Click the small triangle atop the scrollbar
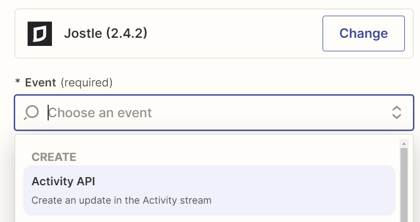 point(404,144)
